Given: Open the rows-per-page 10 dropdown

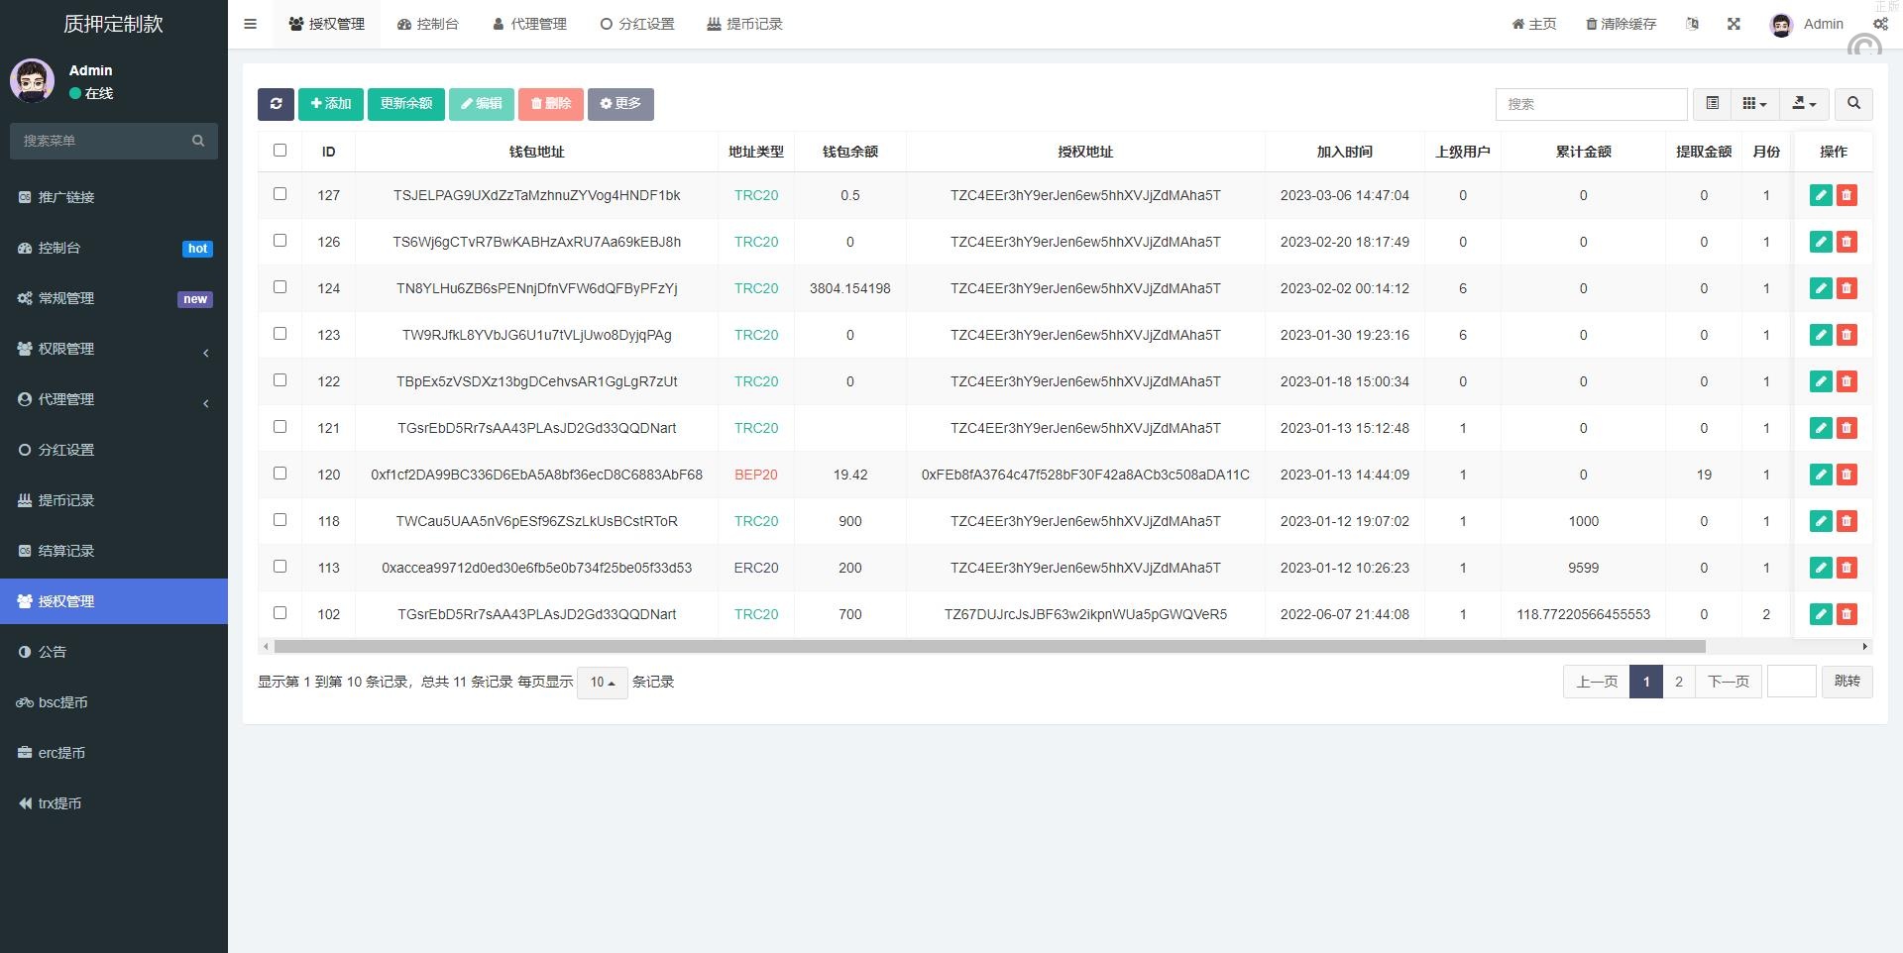Looking at the screenshot, I should click(602, 683).
